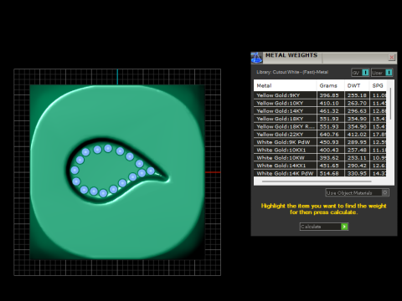Click the metal list horizontal scrollbar
The height and width of the screenshot is (301, 402).
coord(317,181)
